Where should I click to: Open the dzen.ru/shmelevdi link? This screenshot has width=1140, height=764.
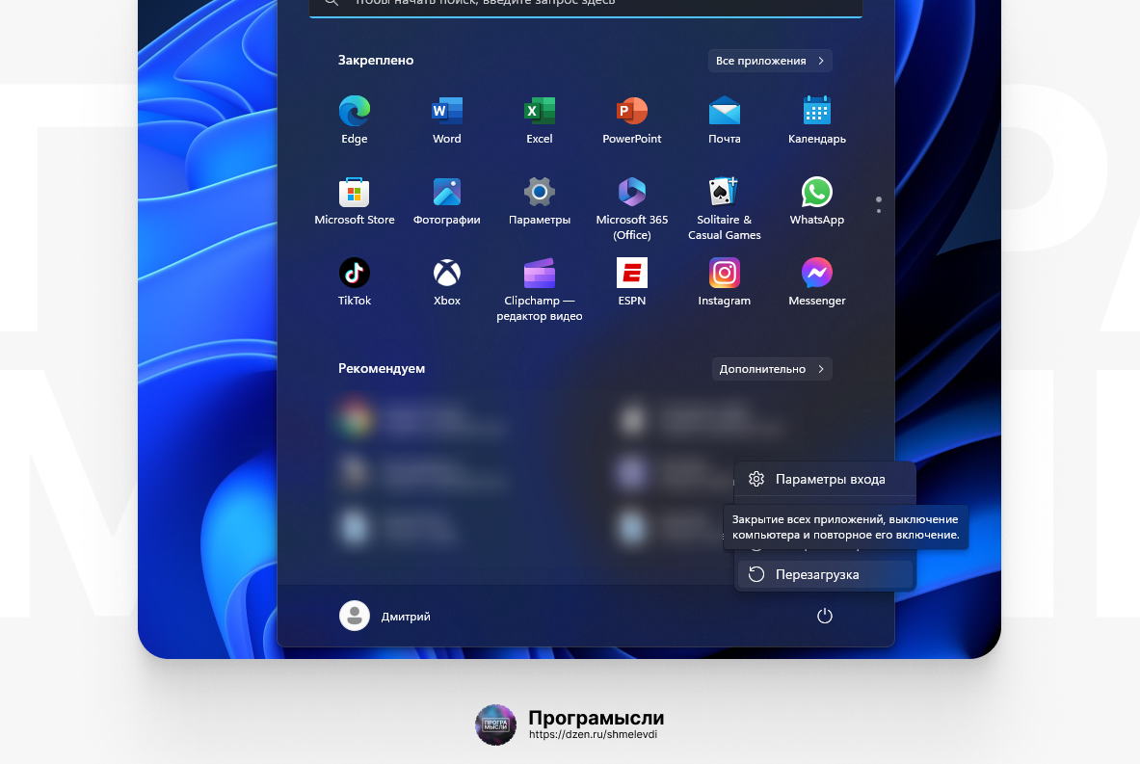[593, 735]
